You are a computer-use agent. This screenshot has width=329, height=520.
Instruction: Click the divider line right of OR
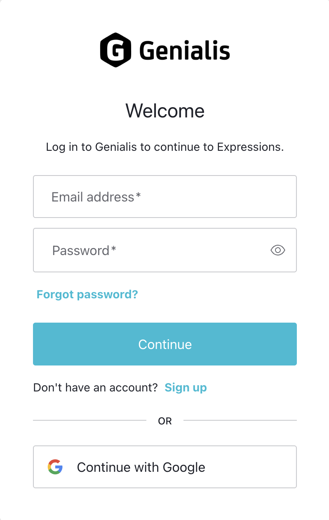(240, 421)
